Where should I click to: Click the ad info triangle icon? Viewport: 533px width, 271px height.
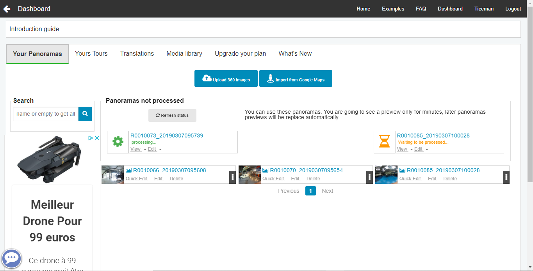(90, 138)
